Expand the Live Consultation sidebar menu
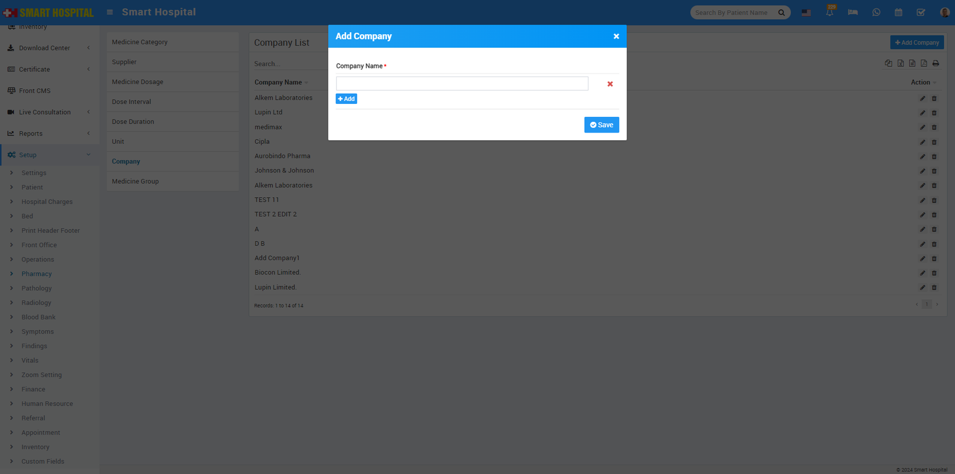 coord(49,112)
